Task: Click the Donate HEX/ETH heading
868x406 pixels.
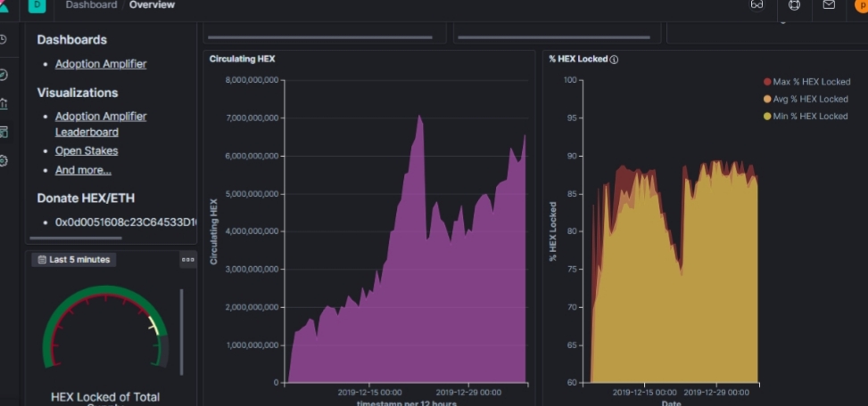Action: click(x=86, y=199)
